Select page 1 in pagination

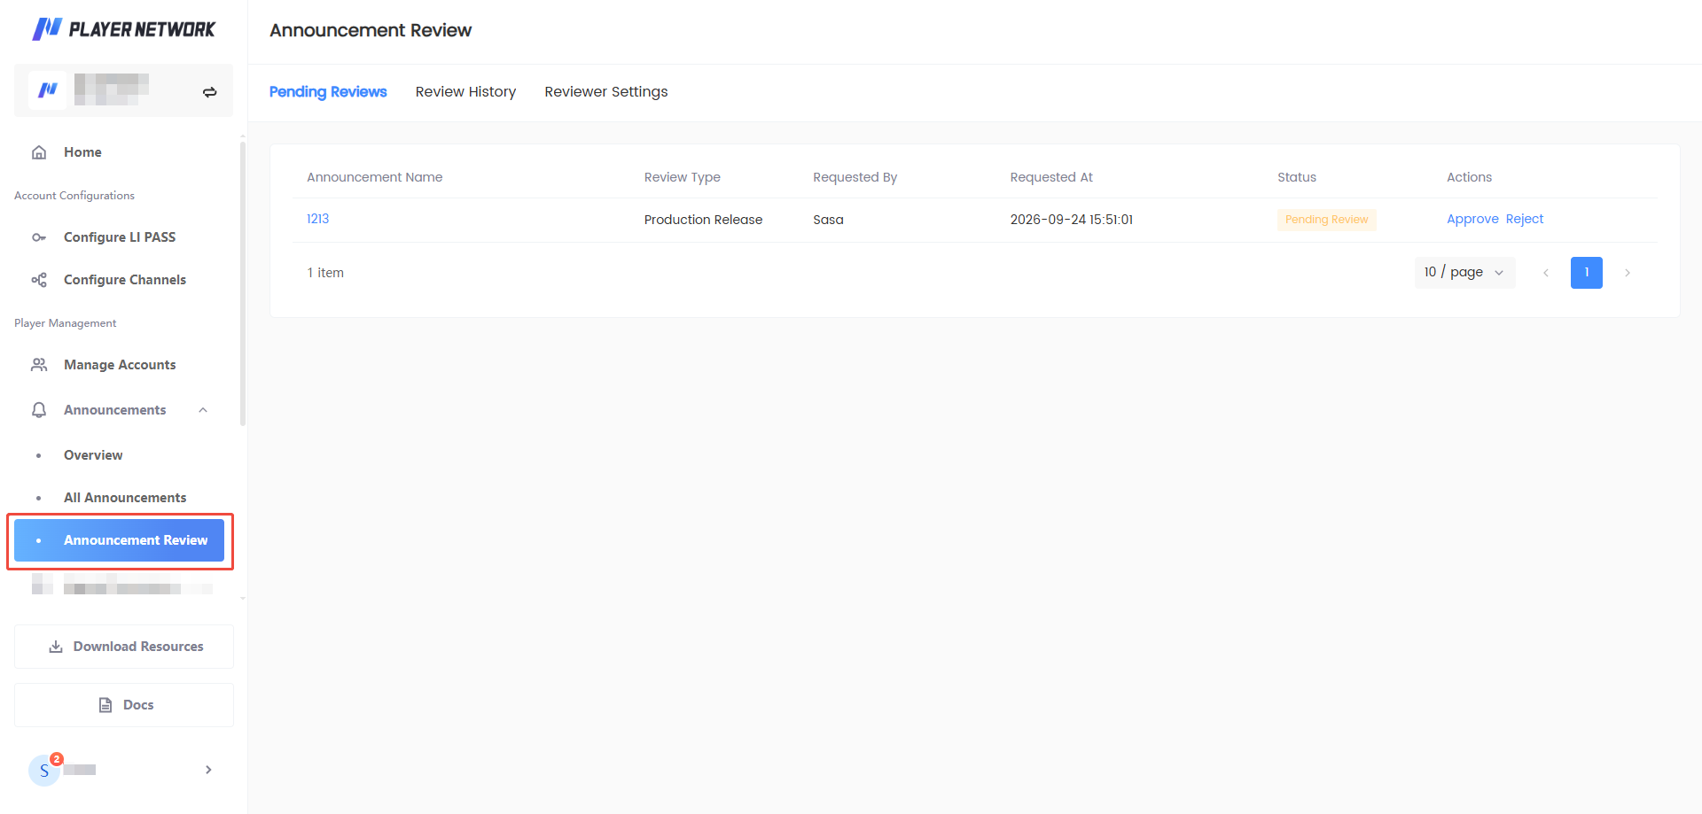click(1587, 273)
